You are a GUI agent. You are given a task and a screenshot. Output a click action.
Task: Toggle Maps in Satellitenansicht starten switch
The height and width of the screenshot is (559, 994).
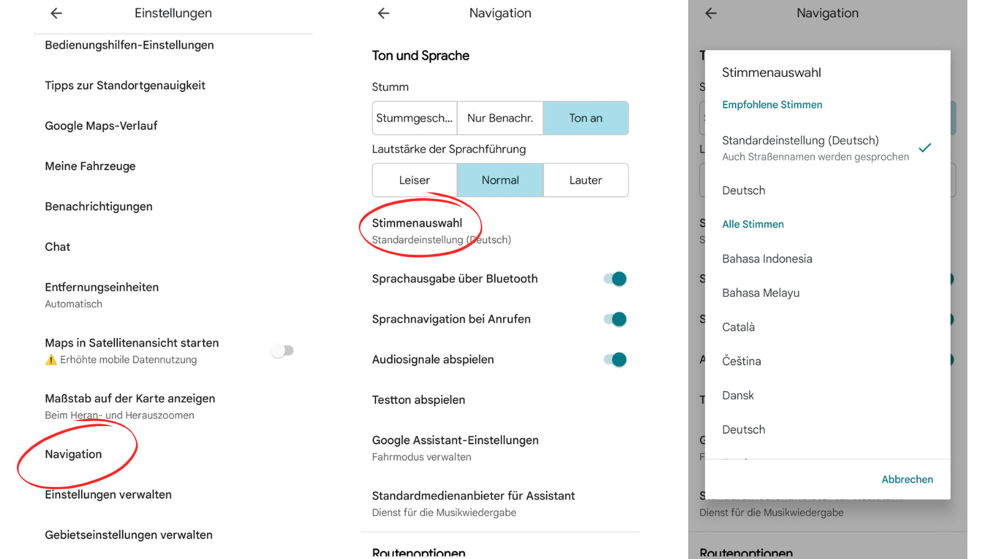(283, 351)
